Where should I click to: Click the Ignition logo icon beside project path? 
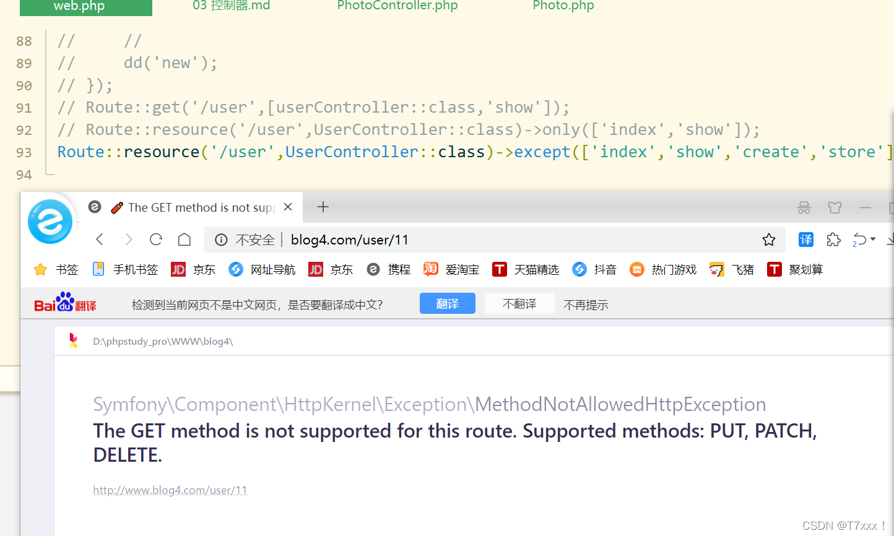click(74, 340)
